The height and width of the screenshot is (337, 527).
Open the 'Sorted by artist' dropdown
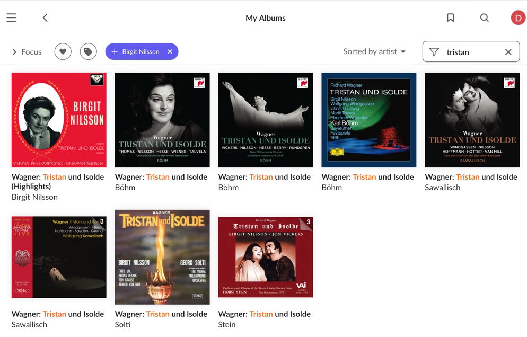click(374, 51)
